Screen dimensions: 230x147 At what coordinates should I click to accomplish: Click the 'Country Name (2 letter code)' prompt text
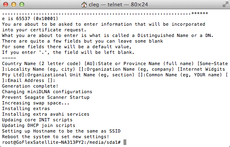[x=42, y=63]
